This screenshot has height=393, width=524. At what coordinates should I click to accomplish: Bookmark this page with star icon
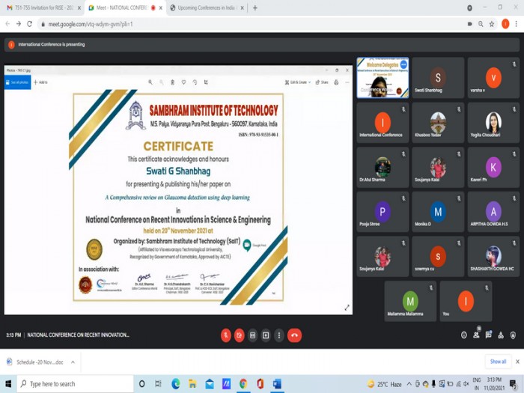[492, 24]
